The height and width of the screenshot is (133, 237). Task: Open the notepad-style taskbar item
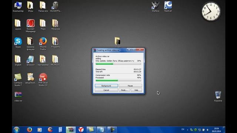(x=101, y=130)
